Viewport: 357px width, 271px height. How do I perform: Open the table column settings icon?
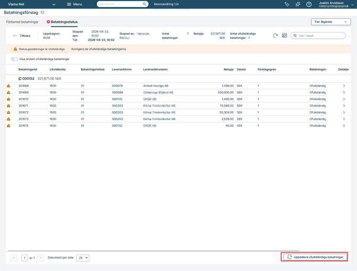(x=285, y=36)
